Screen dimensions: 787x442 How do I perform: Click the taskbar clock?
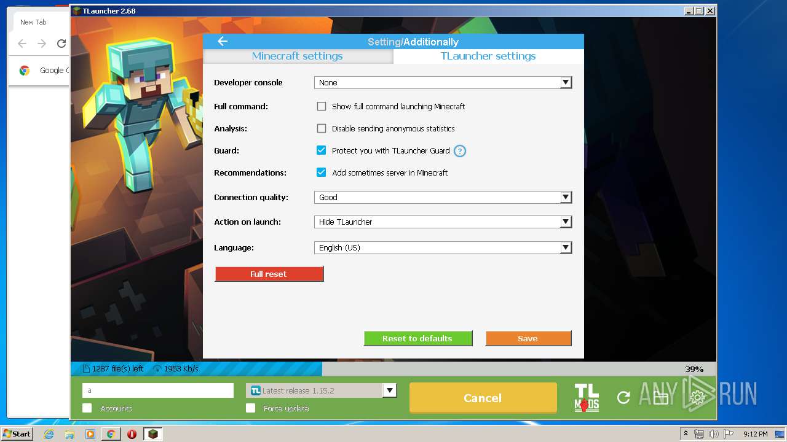(x=755, y=434)
